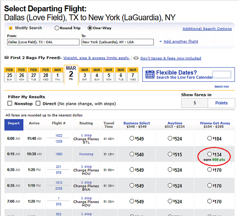The image size is (239, 216).
Task: Check the Direct filter checkbox
Action: pos(38,104)
